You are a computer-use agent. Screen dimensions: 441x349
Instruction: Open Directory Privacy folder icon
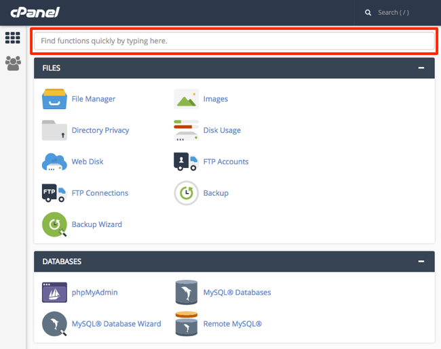pos(54,130)
